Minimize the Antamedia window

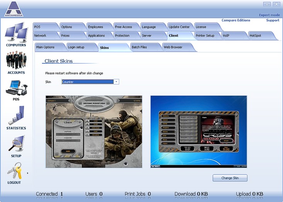267,4
